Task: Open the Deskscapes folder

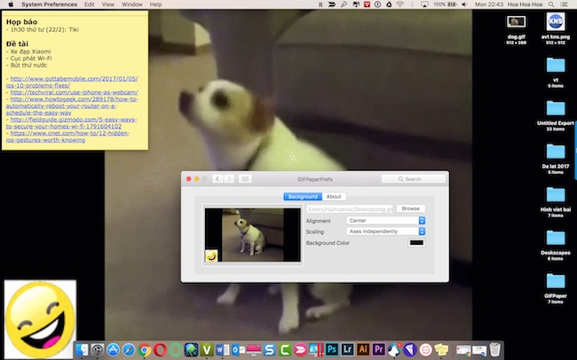Action: 556,238
